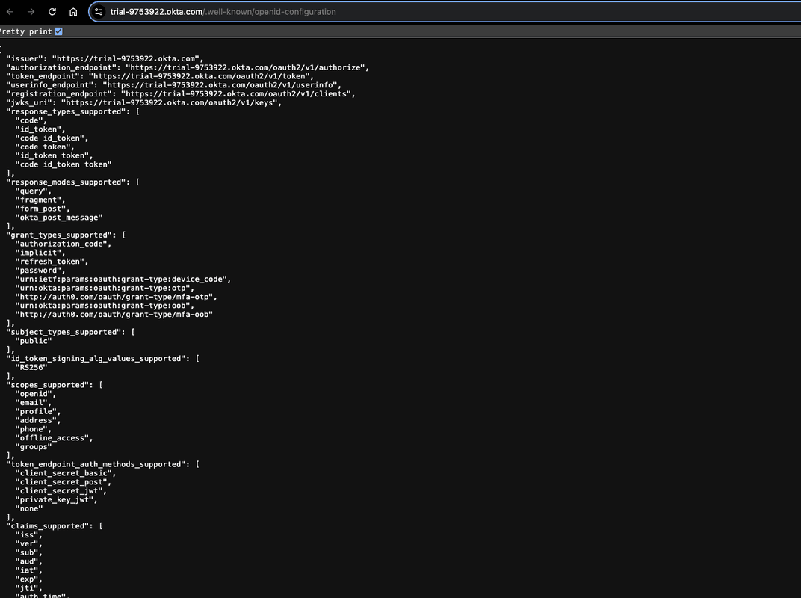
Task: Select the Pretty print bar label
Action: pos(26,31)
